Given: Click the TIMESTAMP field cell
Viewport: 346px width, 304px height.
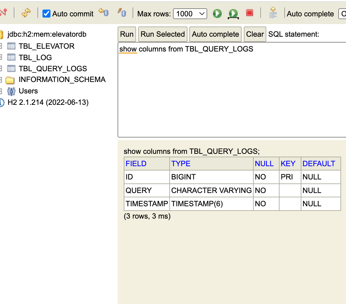Looking at the screenshot, I should tap(147, 203).
